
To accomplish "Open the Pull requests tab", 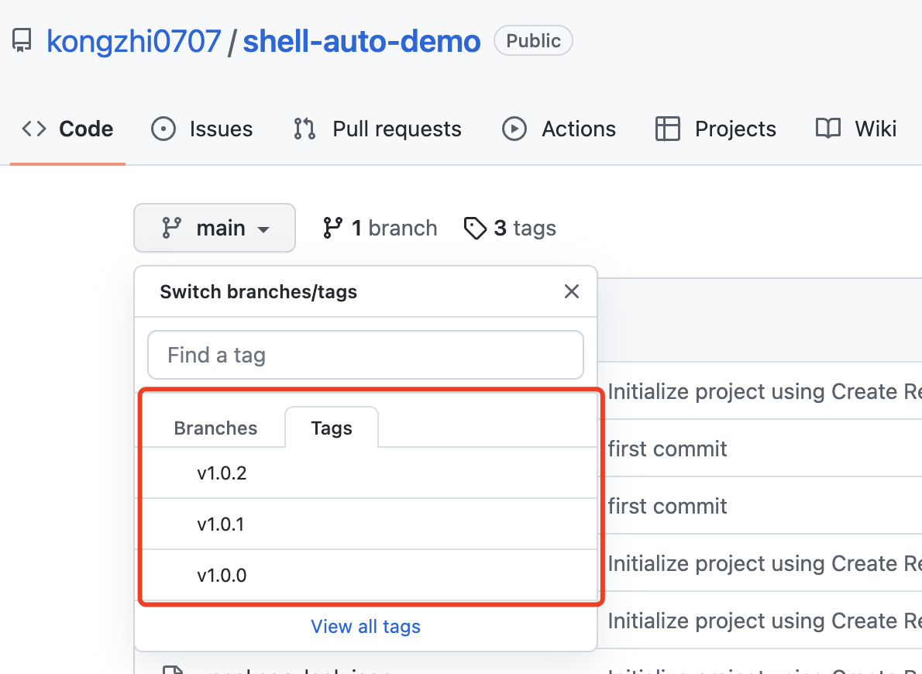I will 377,129.
